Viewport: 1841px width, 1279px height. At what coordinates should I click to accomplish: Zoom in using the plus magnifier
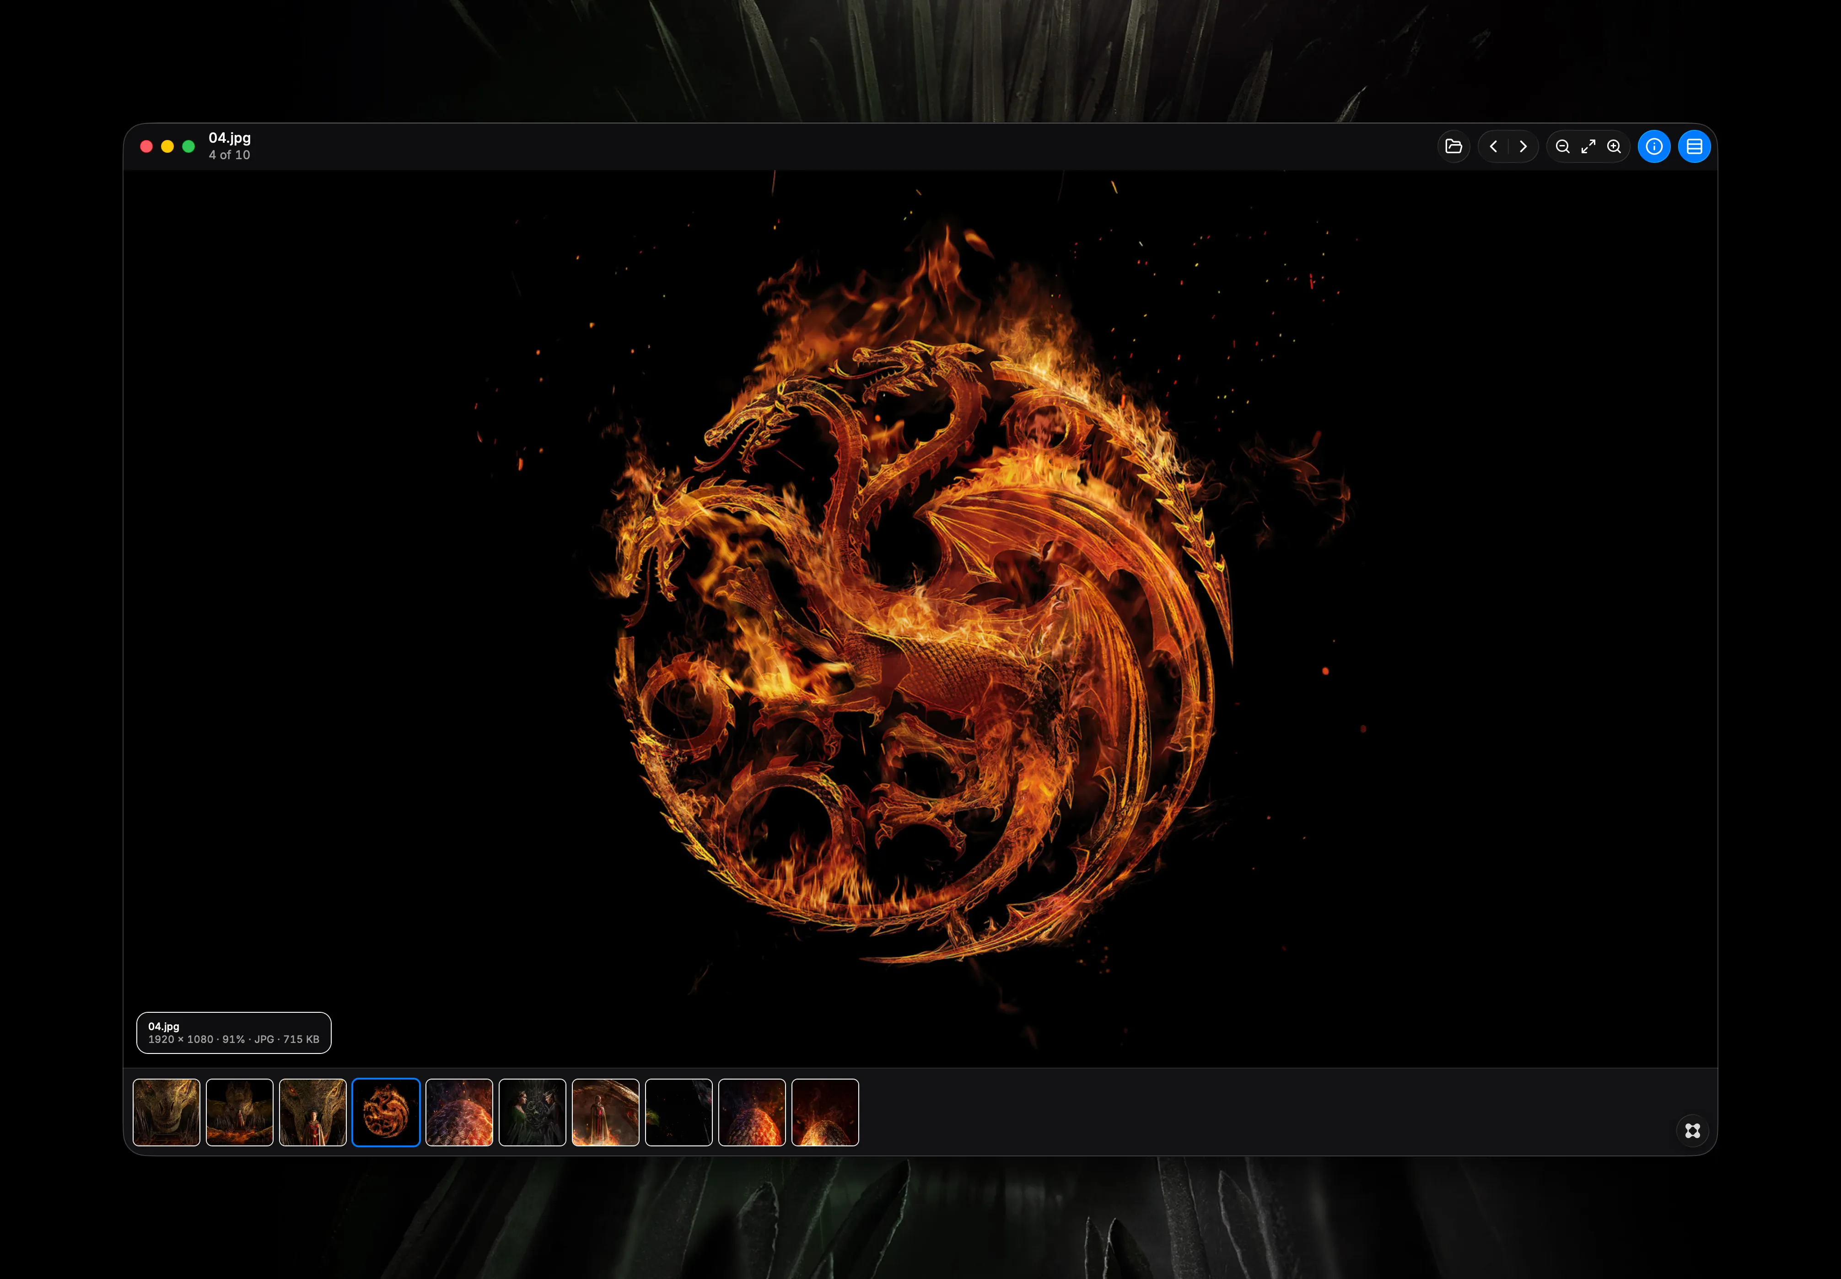point(1614,147)
